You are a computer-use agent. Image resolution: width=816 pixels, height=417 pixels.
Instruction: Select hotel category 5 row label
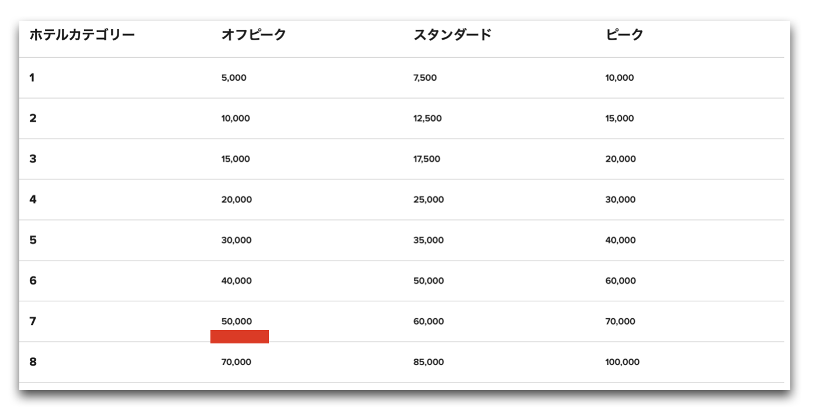coord(33,240)
